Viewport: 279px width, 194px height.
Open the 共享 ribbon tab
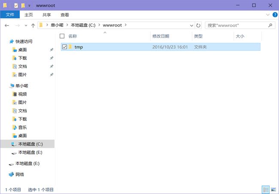[x=47, y=15]
